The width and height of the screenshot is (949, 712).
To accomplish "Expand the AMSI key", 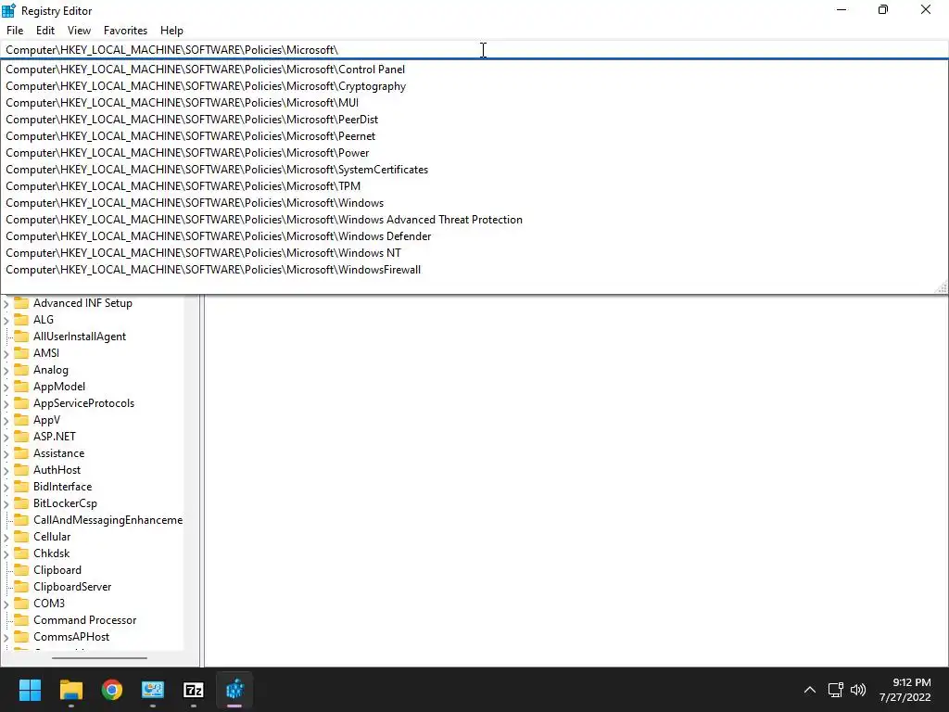I will [x=6, y=353].
